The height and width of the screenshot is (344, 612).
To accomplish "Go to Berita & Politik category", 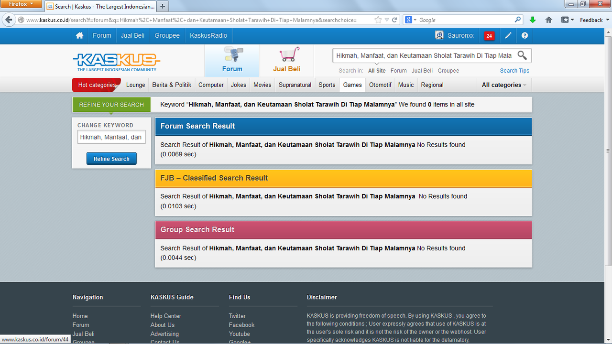I will click(172, 85).
